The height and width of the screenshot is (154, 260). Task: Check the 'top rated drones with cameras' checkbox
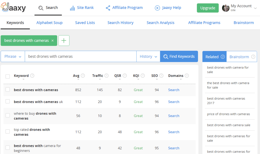pyautogui.click(x=8, y=131)
